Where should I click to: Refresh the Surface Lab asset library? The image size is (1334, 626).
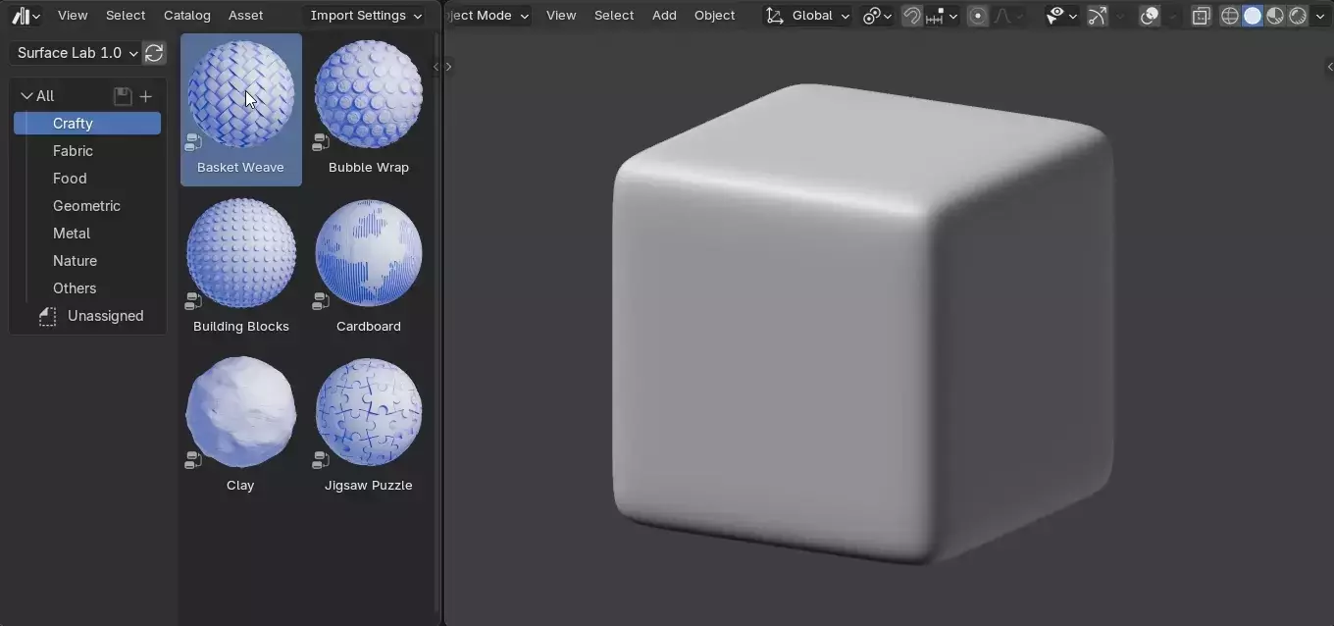coord(154,53)
